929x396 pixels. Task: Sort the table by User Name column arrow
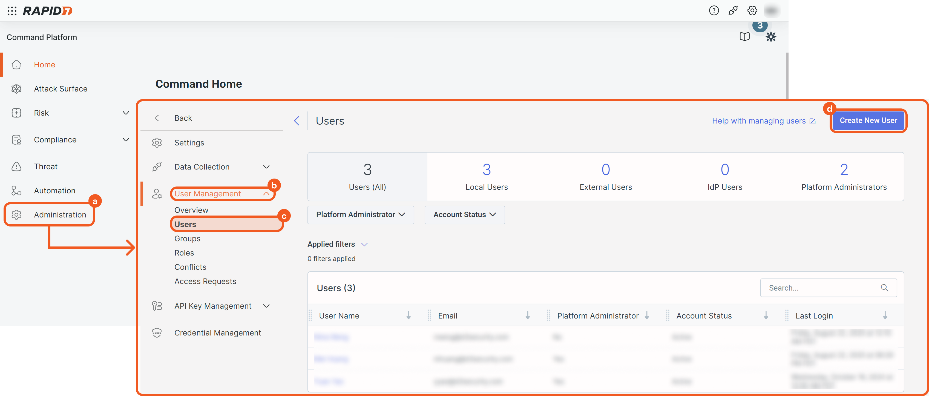coord(408,315)
